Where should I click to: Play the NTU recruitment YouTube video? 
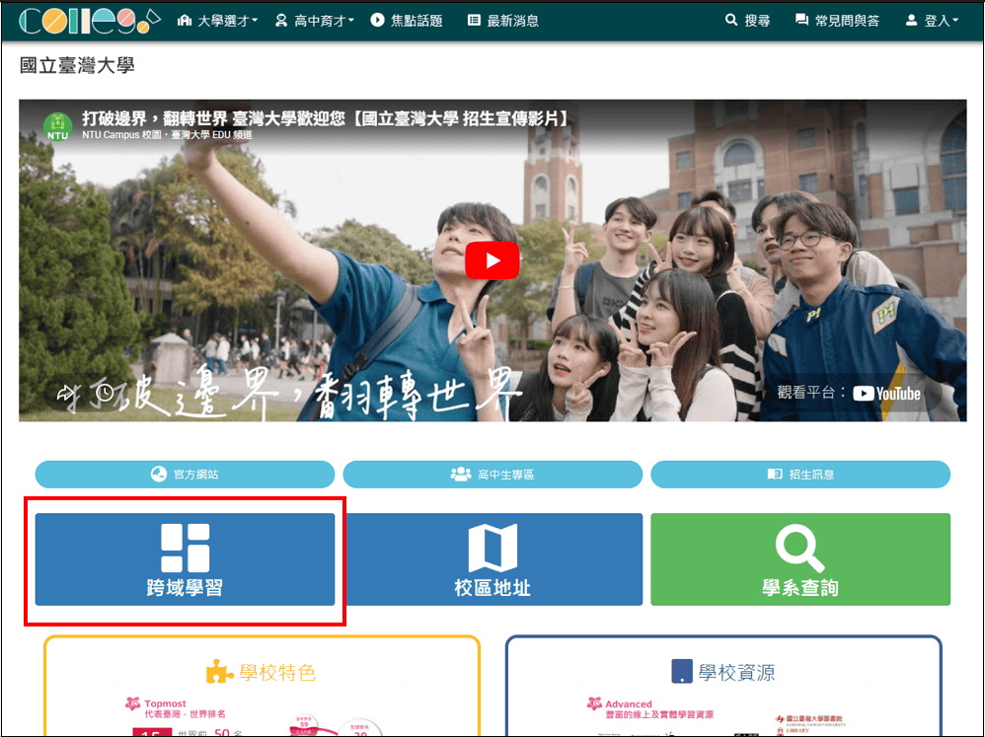click(x=492, y=260)
